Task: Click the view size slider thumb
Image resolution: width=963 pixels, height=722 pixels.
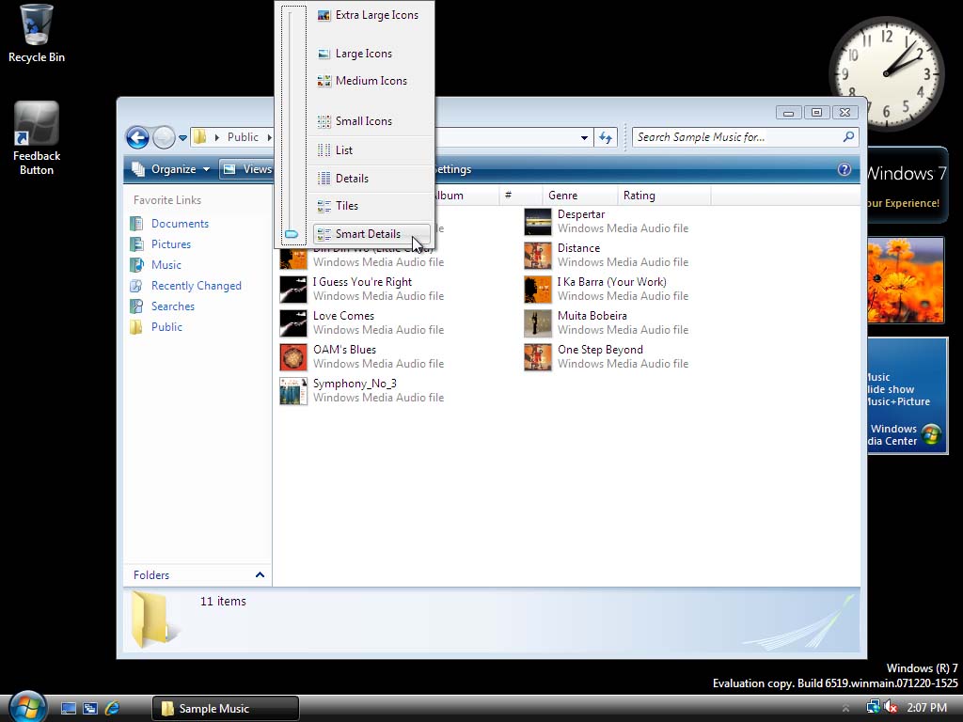Action: point(292,234)
